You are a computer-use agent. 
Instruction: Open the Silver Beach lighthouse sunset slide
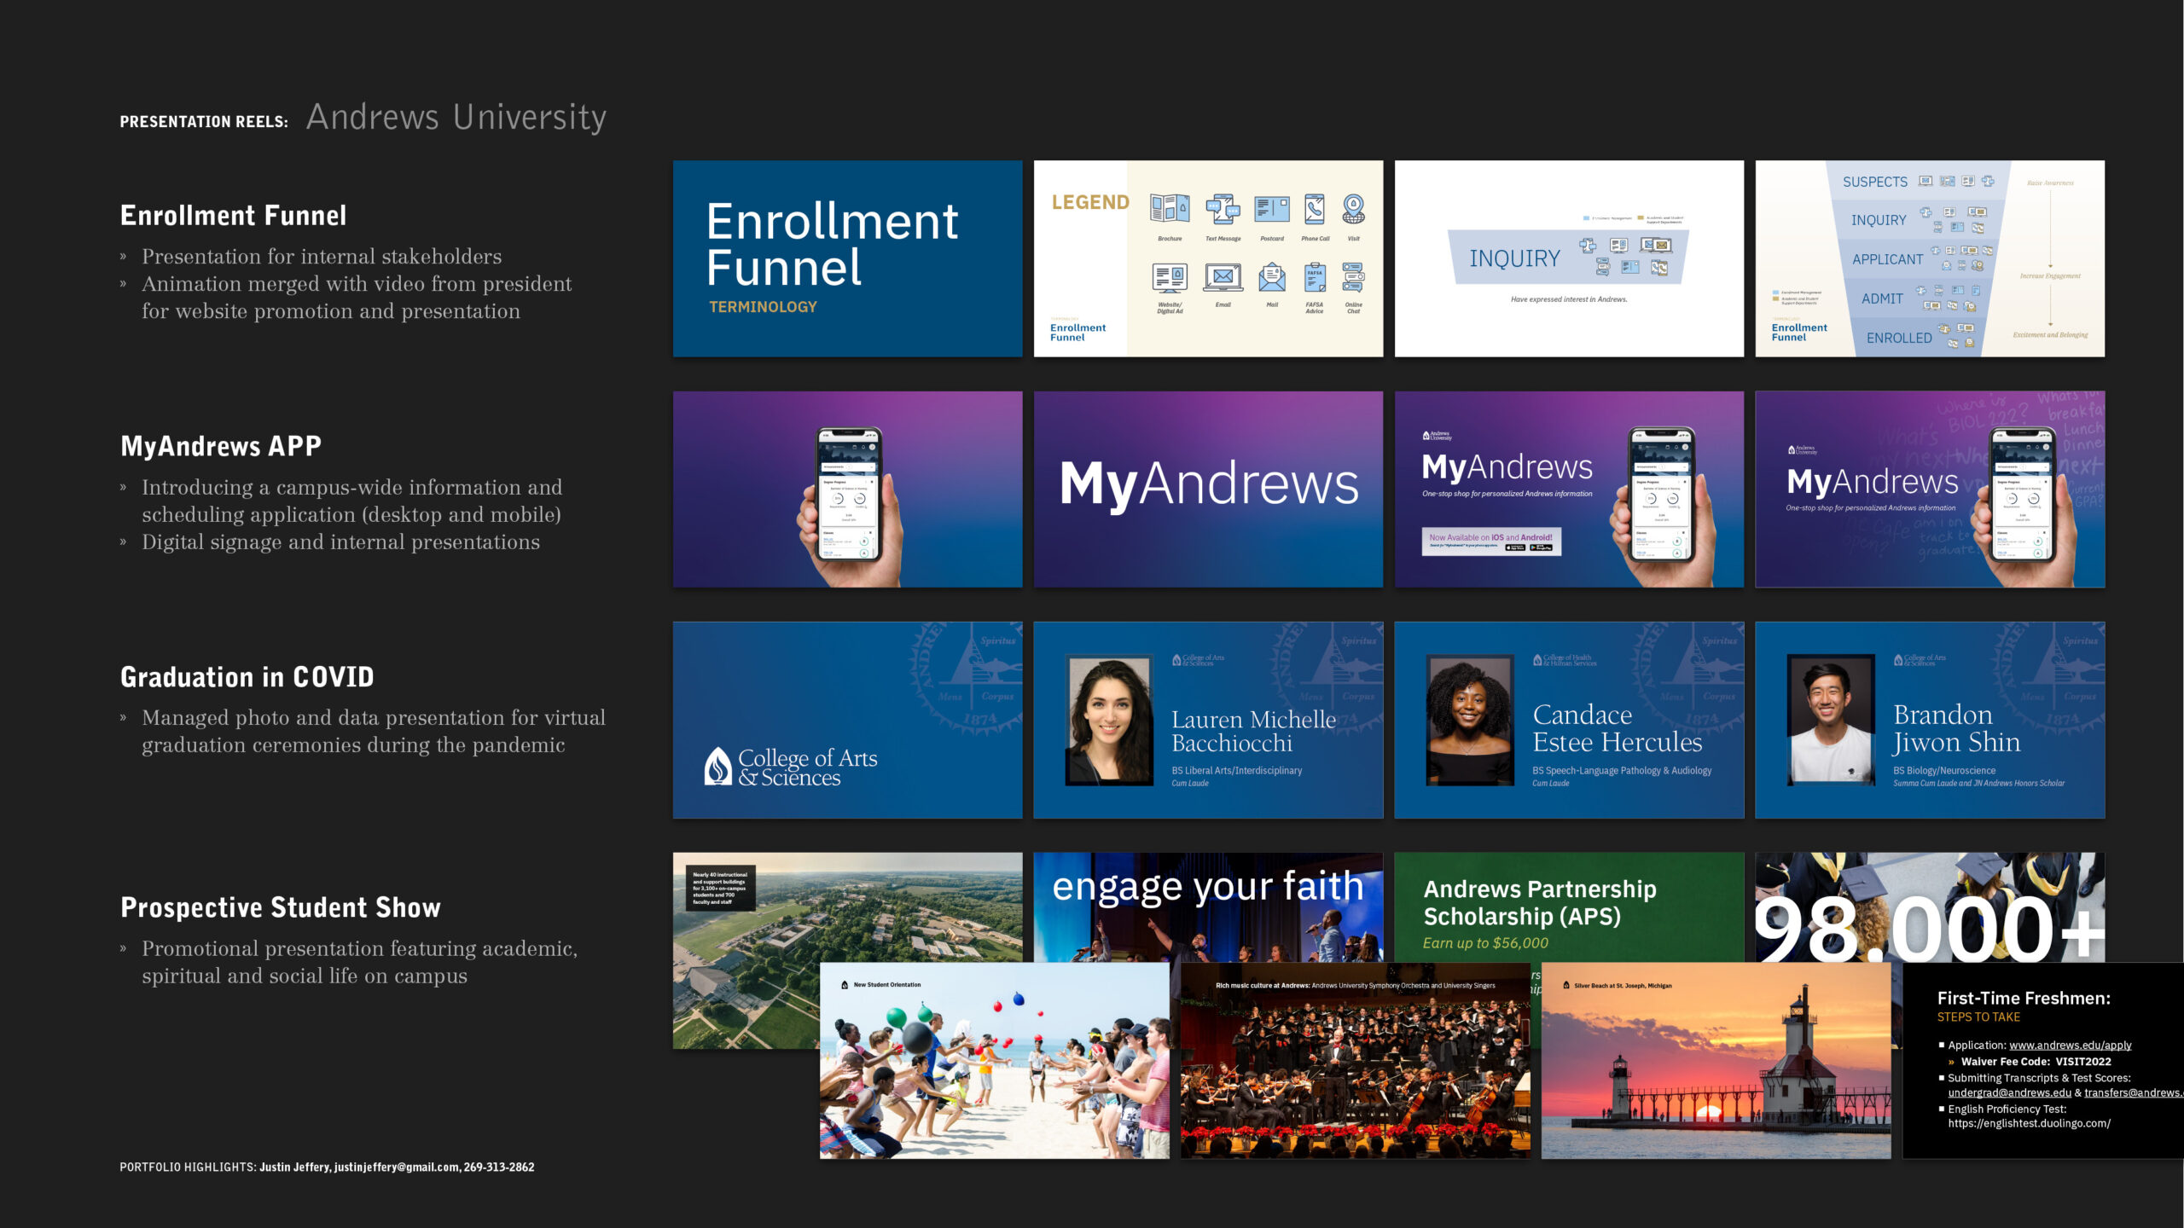[x=1715, y=1060]
